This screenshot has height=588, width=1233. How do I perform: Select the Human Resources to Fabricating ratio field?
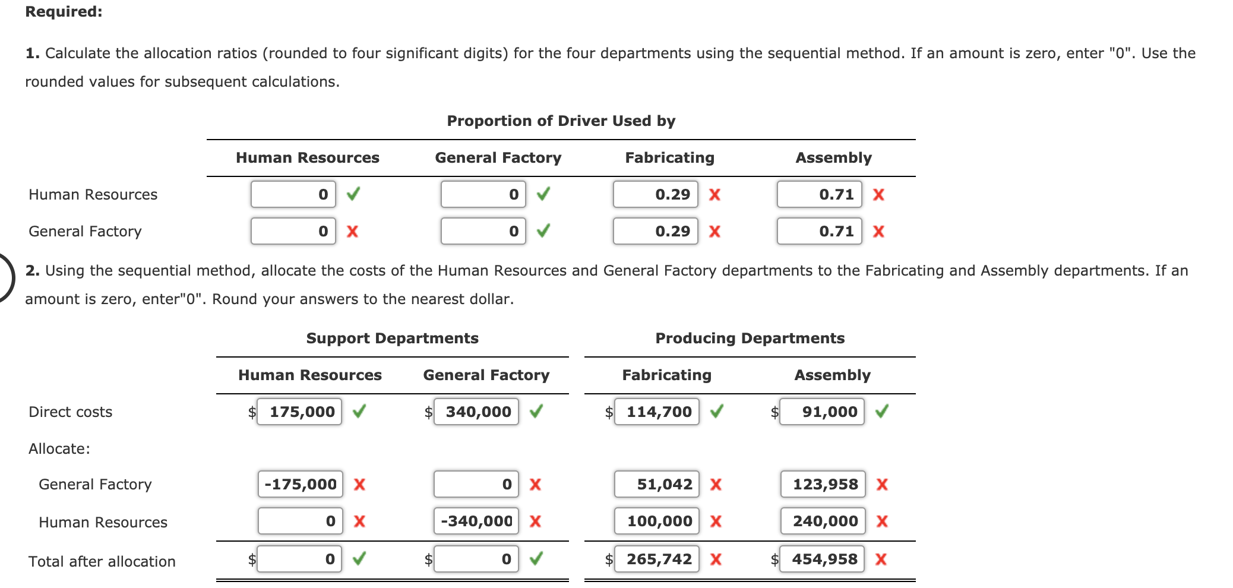click(x=655, y=194)
